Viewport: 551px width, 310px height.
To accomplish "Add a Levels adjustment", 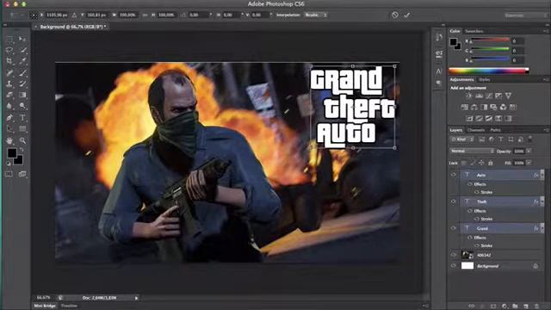I will pos(479,96).
